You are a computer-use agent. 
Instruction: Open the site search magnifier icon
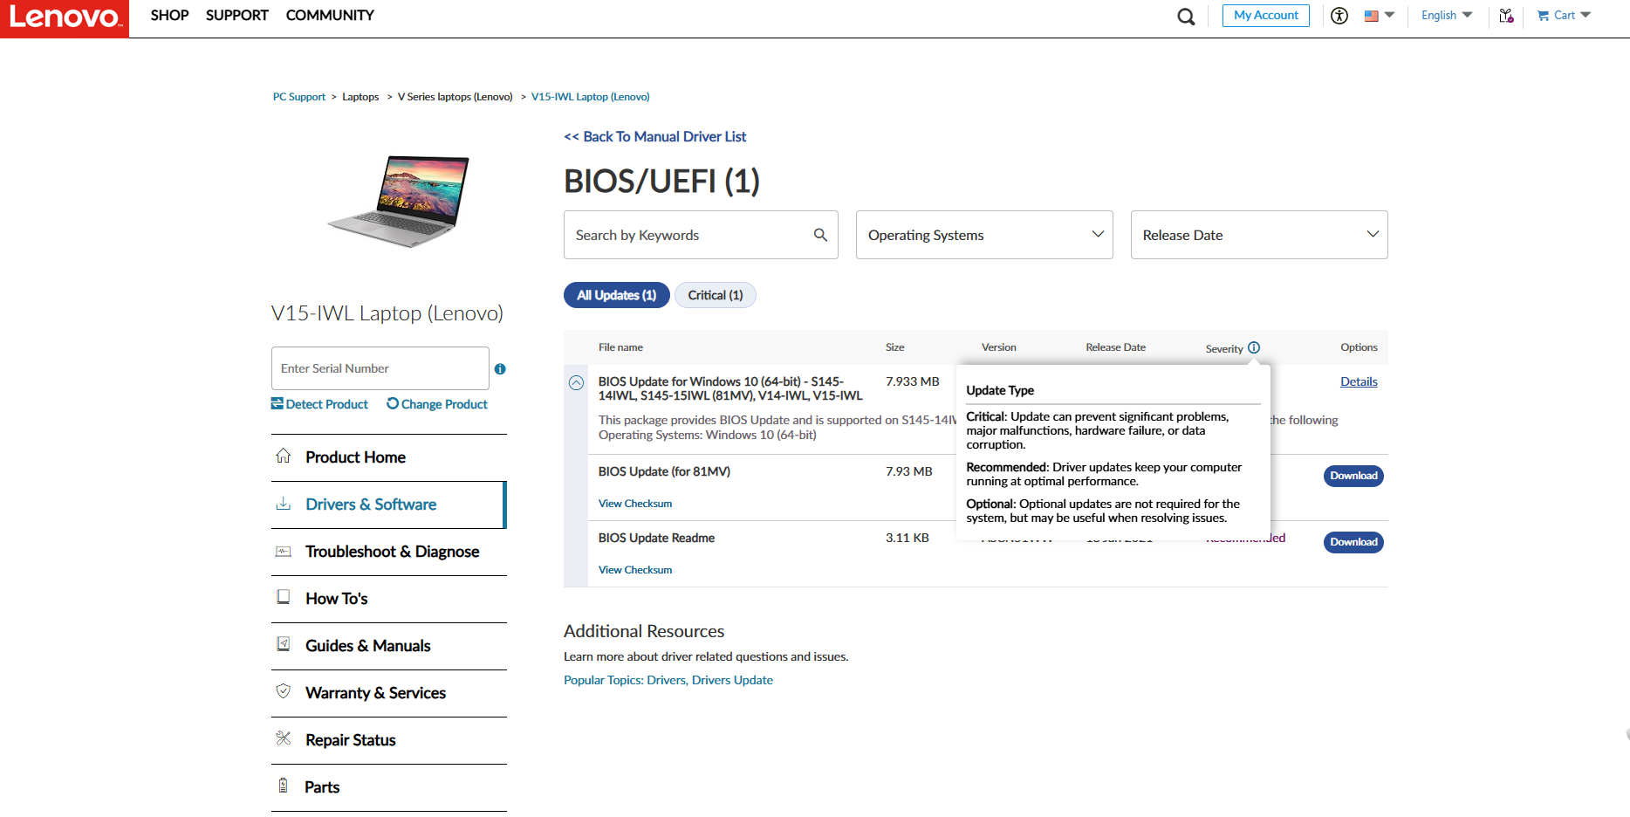pos(1186,17)
